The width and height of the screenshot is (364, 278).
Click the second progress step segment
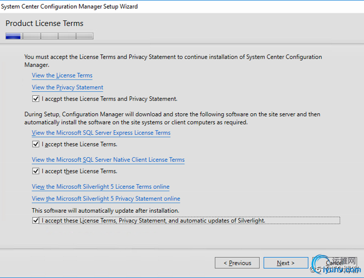(32, 36)
